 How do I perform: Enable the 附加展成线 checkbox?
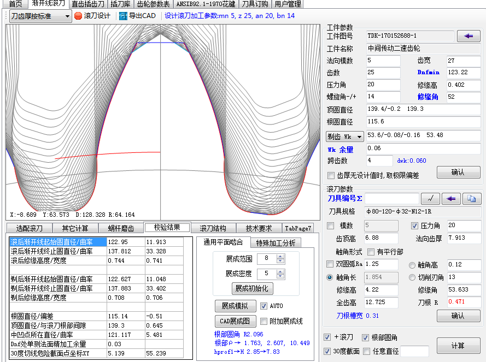(x=264, y=321)
